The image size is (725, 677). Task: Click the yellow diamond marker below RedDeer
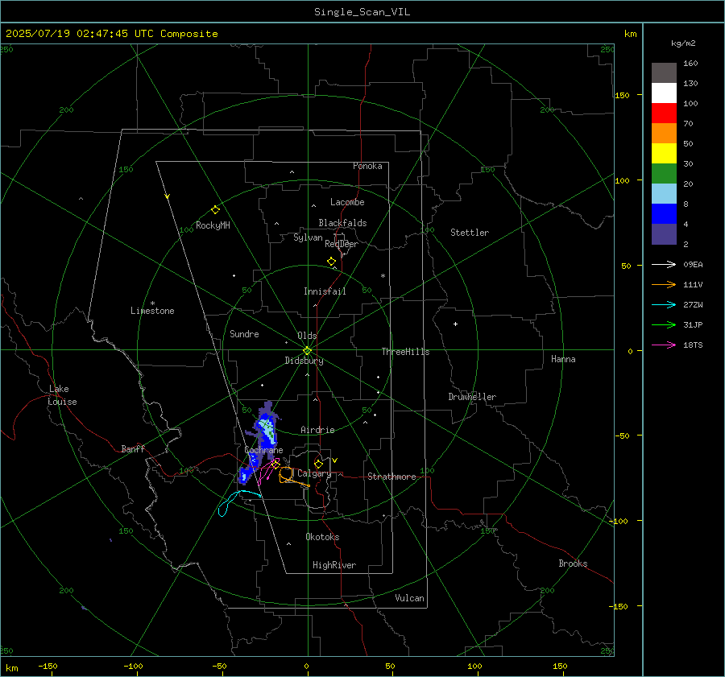pos(331,261)
